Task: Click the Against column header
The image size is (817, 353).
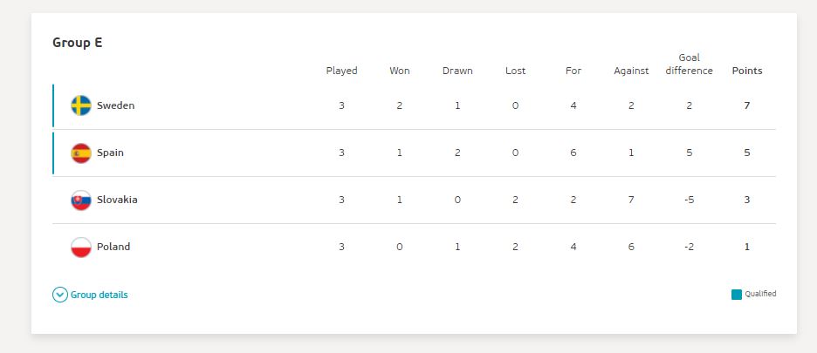Action: [631, 71]
